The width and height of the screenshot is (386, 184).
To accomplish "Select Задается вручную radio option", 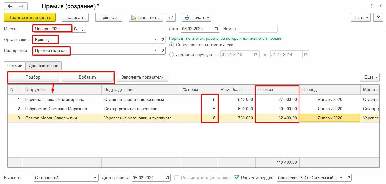I will tap(171, 55).
